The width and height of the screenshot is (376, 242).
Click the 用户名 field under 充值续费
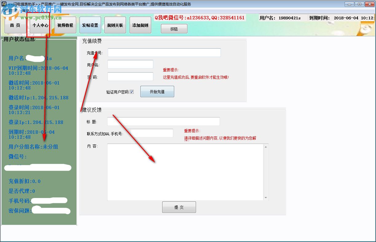point(130,64)
